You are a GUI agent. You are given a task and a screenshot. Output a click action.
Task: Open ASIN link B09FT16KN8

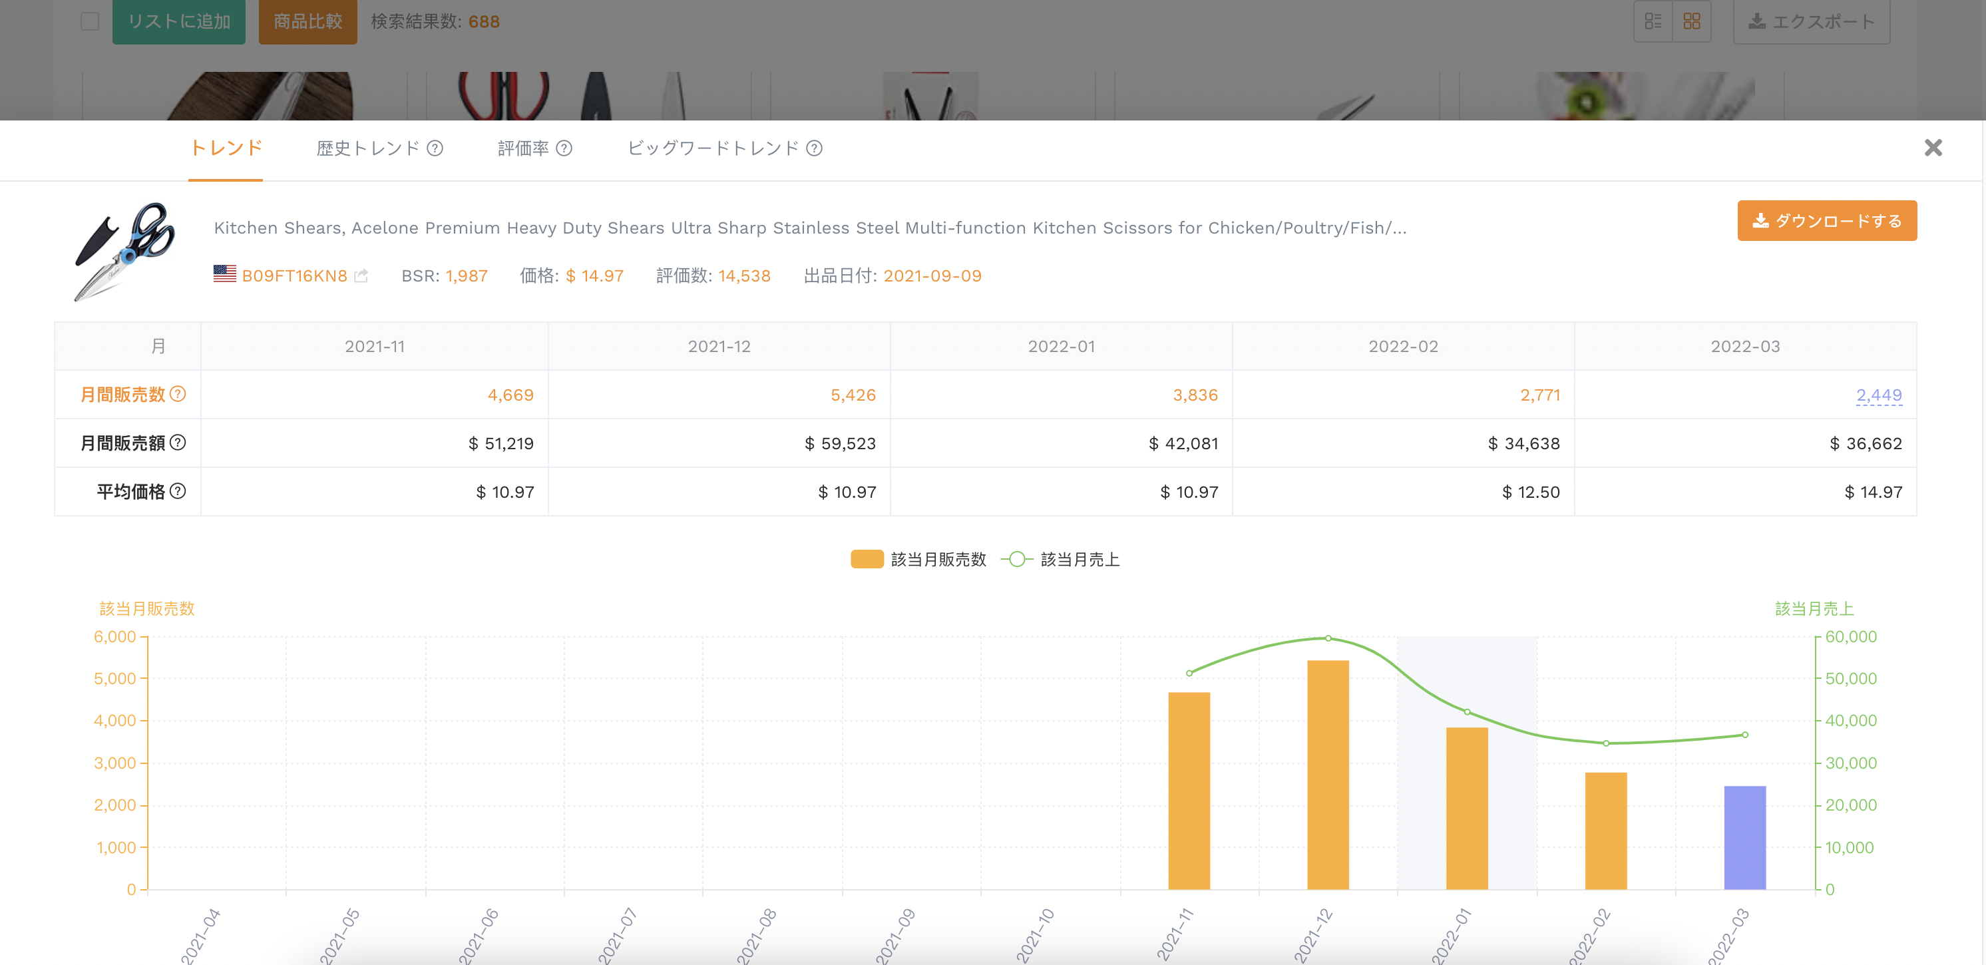coord(295,276)
